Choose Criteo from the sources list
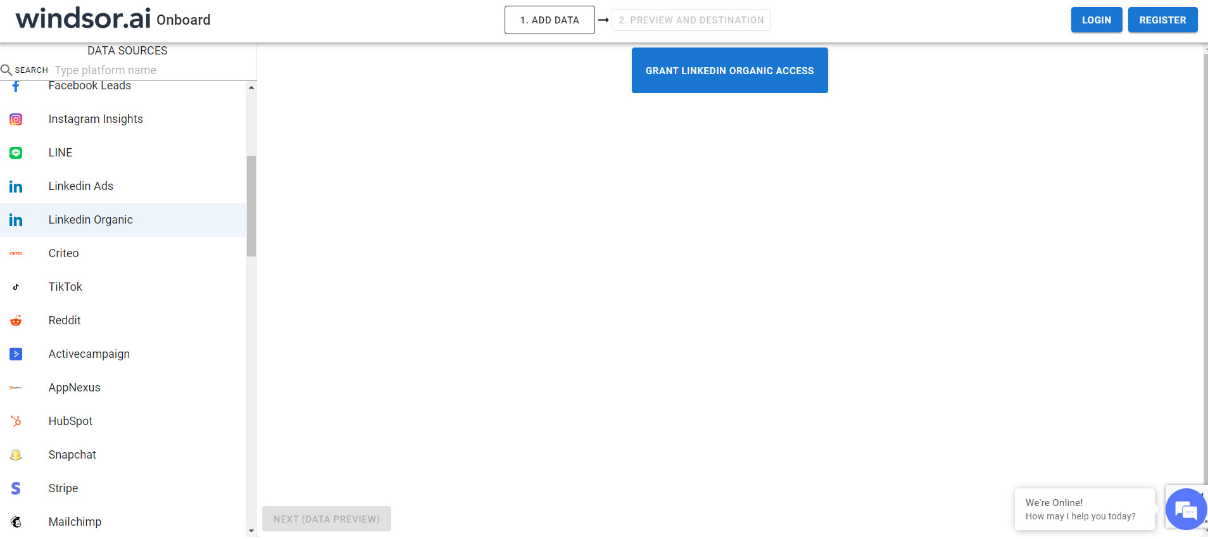This screenshot has width=1208, height=539. (x=123, y=253)
